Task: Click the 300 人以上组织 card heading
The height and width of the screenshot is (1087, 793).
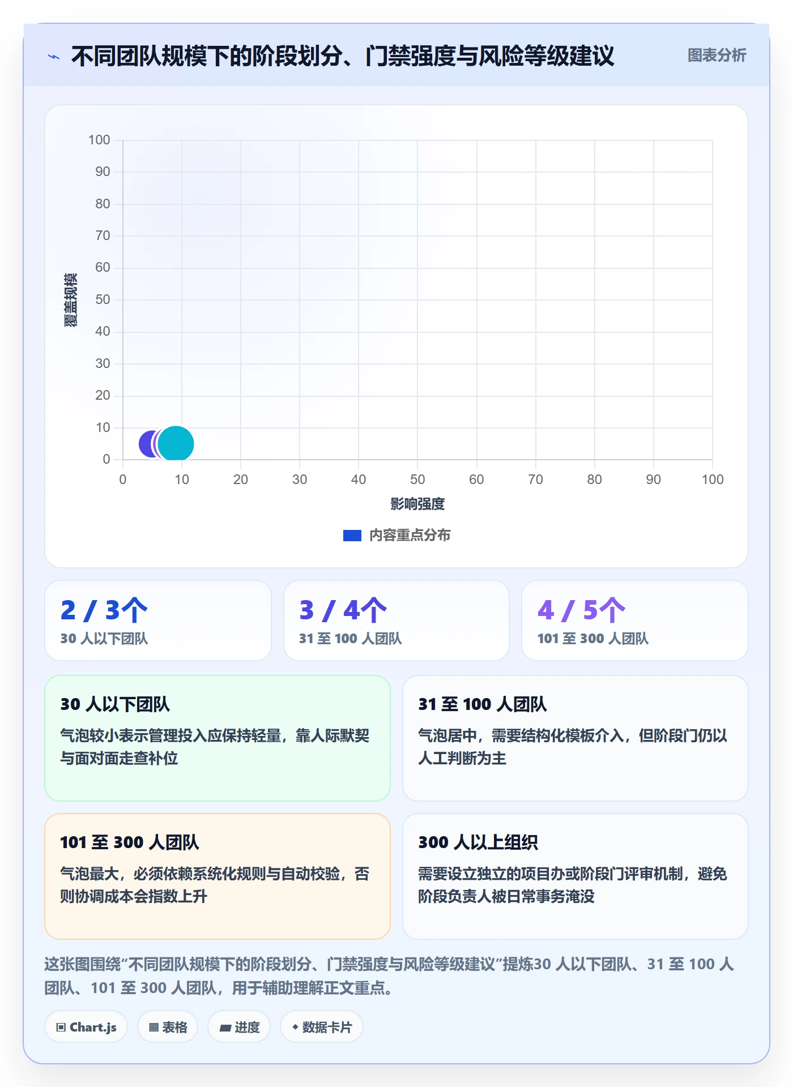Action: click(478, 842)
